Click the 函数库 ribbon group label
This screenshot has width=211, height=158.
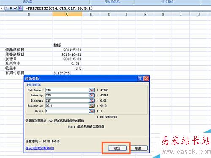[x=27, y=2]
